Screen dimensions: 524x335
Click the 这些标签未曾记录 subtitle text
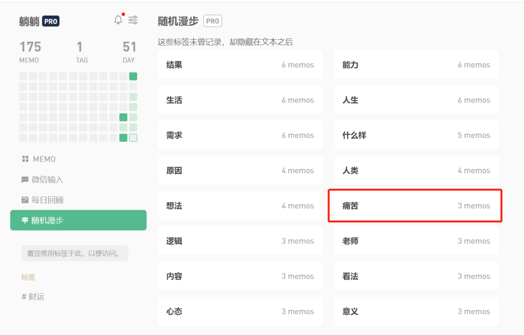tap(225, 42)
